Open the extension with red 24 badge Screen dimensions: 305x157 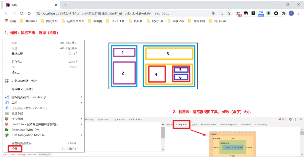point(239,14)
